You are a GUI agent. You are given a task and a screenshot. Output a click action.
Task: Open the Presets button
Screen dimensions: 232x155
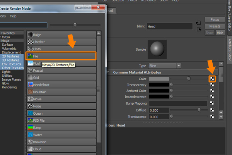click(x=215, y=26)
